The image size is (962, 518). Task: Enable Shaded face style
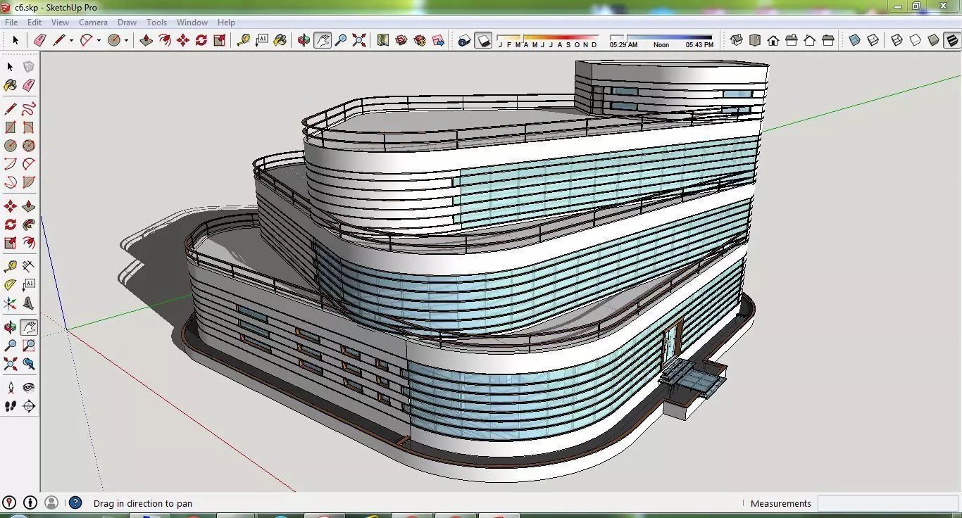click(x=933, y=40)
